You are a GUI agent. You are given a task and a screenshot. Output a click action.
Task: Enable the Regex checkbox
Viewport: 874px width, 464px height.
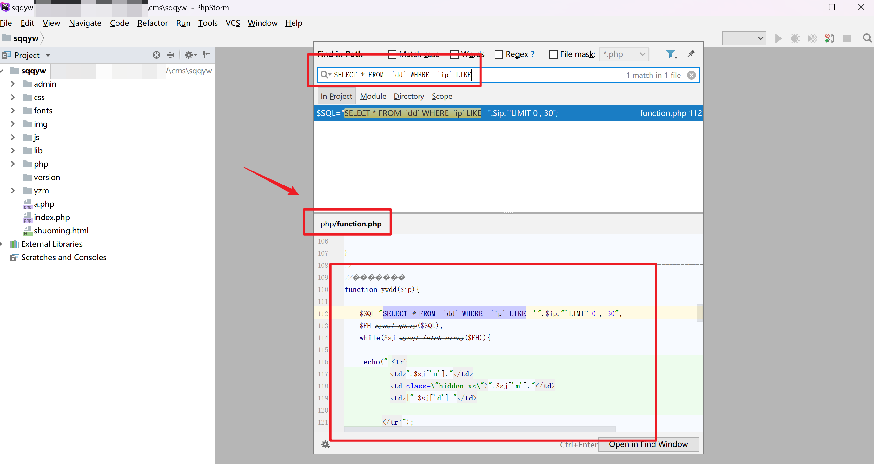point(499,54)
